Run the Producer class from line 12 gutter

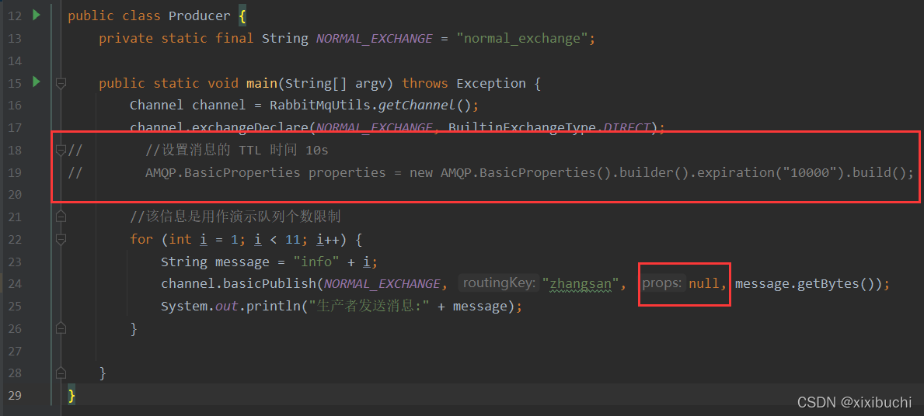click(37, 16)
